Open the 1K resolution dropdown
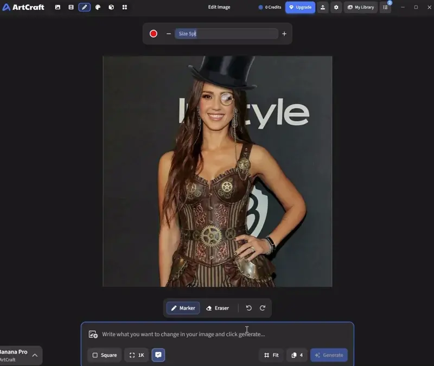434x366 pixels. [137, 355]
